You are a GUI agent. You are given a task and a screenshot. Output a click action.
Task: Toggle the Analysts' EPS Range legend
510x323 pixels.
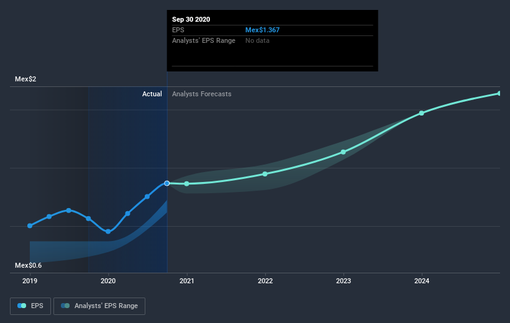click(99, 306)
